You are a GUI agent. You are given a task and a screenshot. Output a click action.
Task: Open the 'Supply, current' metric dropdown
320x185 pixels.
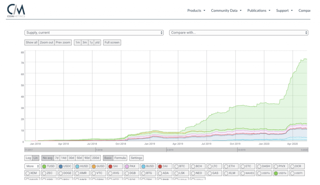coord(94,32)
